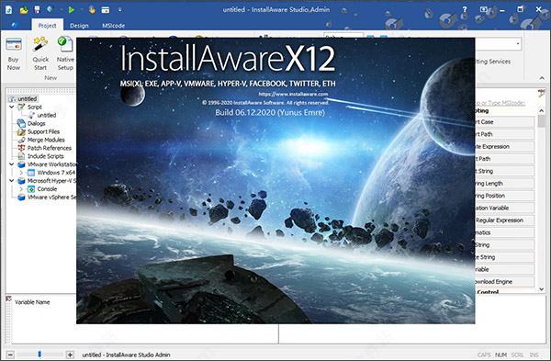Select the untitled project root node
This screenshot has width=551, height=361.
pyautogui.click(x=27, y=99)
